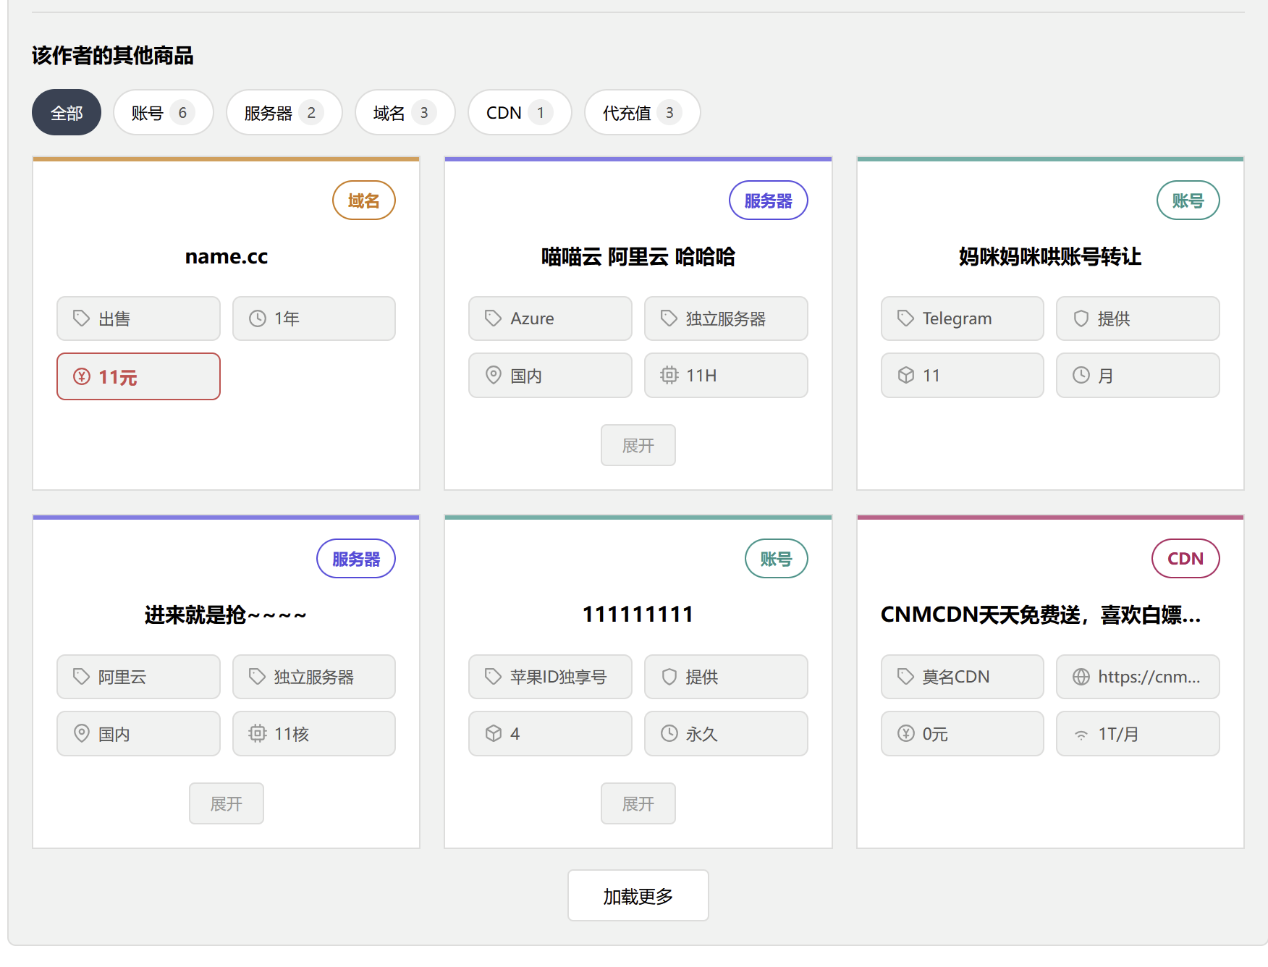Viewport: 1268px width, 967px height.
Task: Click the globe icon next to https://cnm...
Action: click(x=1081, y=677)
